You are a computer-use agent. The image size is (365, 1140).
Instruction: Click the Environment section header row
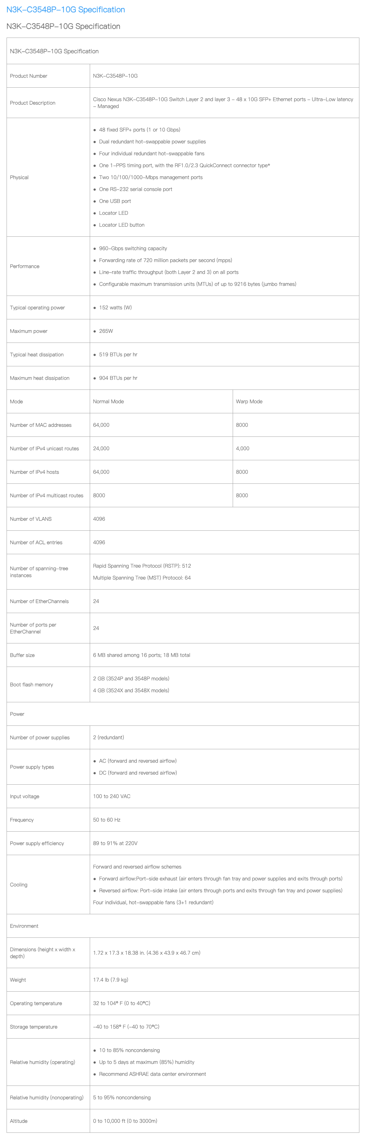[x=24, y=926]
